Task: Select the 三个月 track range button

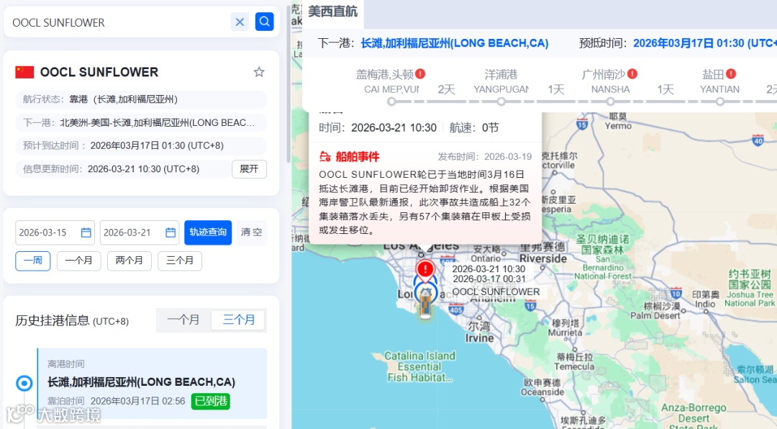Action: (x=180, y=261)
